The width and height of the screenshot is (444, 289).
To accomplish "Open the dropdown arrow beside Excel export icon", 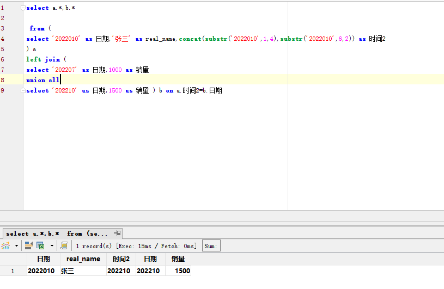I will click(x=52, y=246).
